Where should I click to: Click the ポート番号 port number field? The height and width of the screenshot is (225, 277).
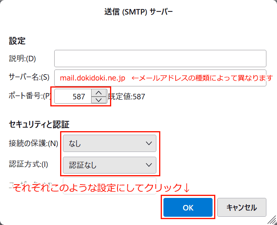73,96
